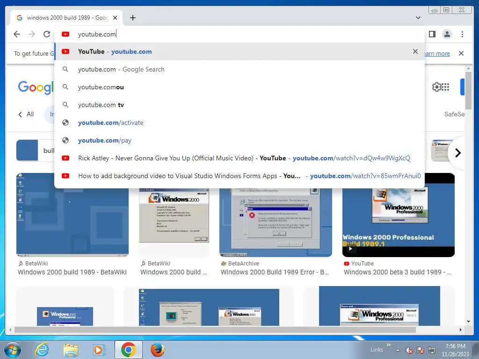Click the BetaArchive source label
The width and height of the screenshot is (479, 359).
point(240,264)
